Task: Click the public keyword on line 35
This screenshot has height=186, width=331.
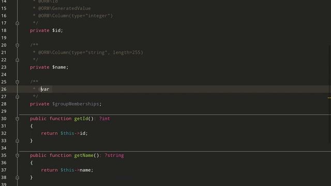Action: point(38,156)
